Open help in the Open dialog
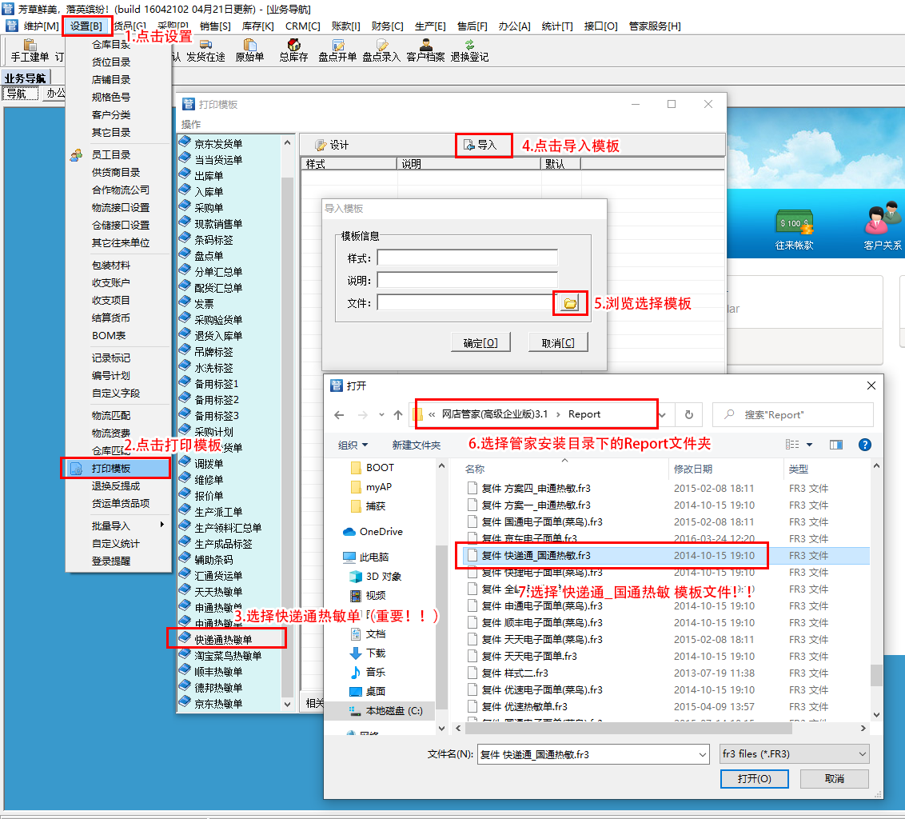This screenshot has height=819, width=905. tap(864, 445)
